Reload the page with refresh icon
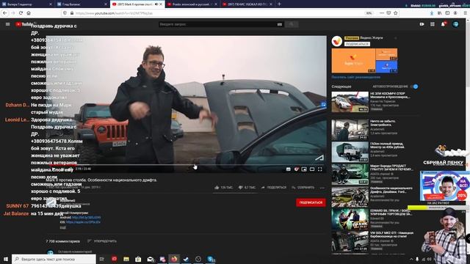 pyautogui.click(x=21, y=13)
